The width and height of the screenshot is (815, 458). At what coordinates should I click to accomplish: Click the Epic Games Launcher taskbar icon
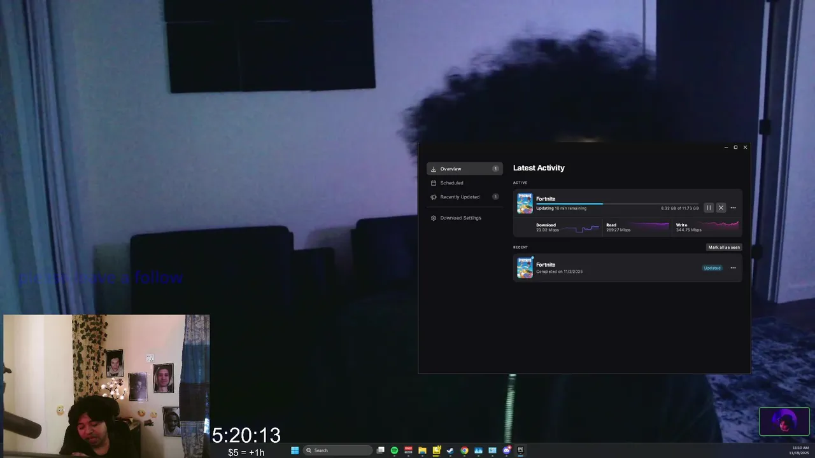[520, 450]
